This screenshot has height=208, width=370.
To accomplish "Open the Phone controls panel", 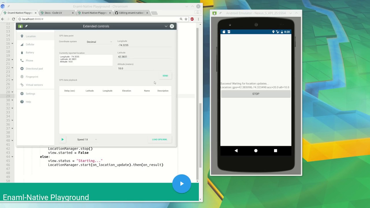I will click(x=29, y=61).
